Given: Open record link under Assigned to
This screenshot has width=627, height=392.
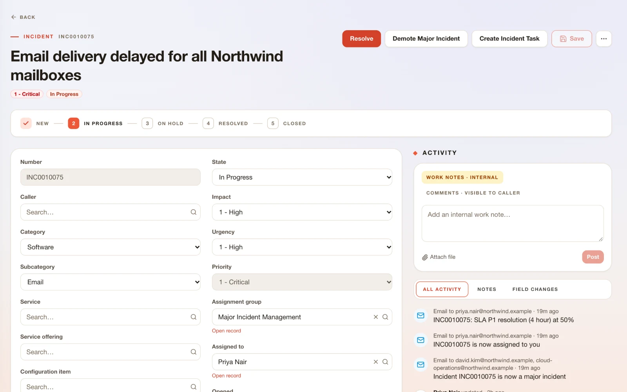Looking at the screenshot, I should [x=227, y=376].
